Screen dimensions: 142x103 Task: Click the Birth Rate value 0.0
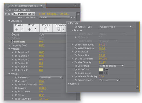[x=41, y=42]
